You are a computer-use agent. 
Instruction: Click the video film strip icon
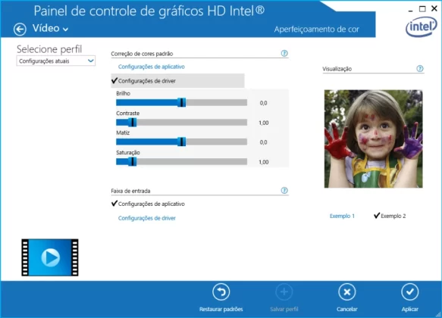pos(50,257)
